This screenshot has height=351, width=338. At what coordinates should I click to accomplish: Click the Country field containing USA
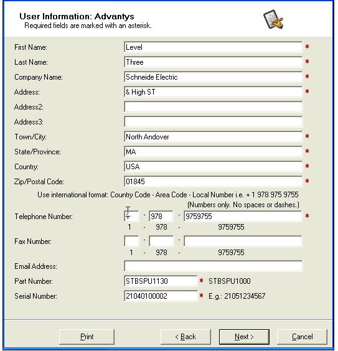click(x=213, y=167)
